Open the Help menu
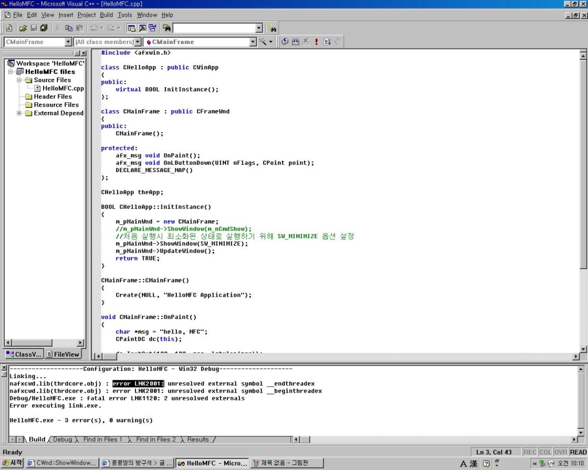The width and height of the screenshot is (588, 470). (167, 15)
